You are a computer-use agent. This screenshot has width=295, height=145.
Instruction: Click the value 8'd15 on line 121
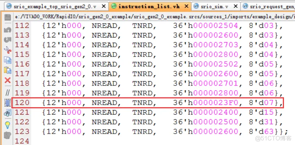point(261,112)
